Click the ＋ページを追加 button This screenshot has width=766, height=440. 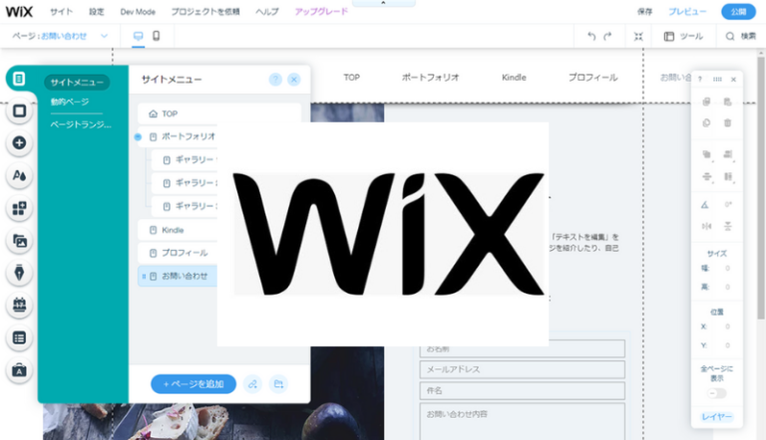click(x=193, y=384)
